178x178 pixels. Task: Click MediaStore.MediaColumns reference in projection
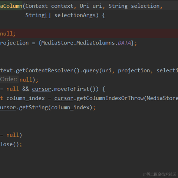pyautogui.click(x=78, y=43)
